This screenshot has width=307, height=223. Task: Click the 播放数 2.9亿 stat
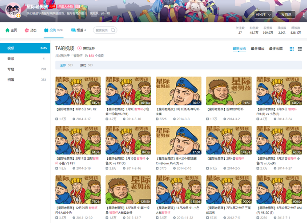coord(282,30)
